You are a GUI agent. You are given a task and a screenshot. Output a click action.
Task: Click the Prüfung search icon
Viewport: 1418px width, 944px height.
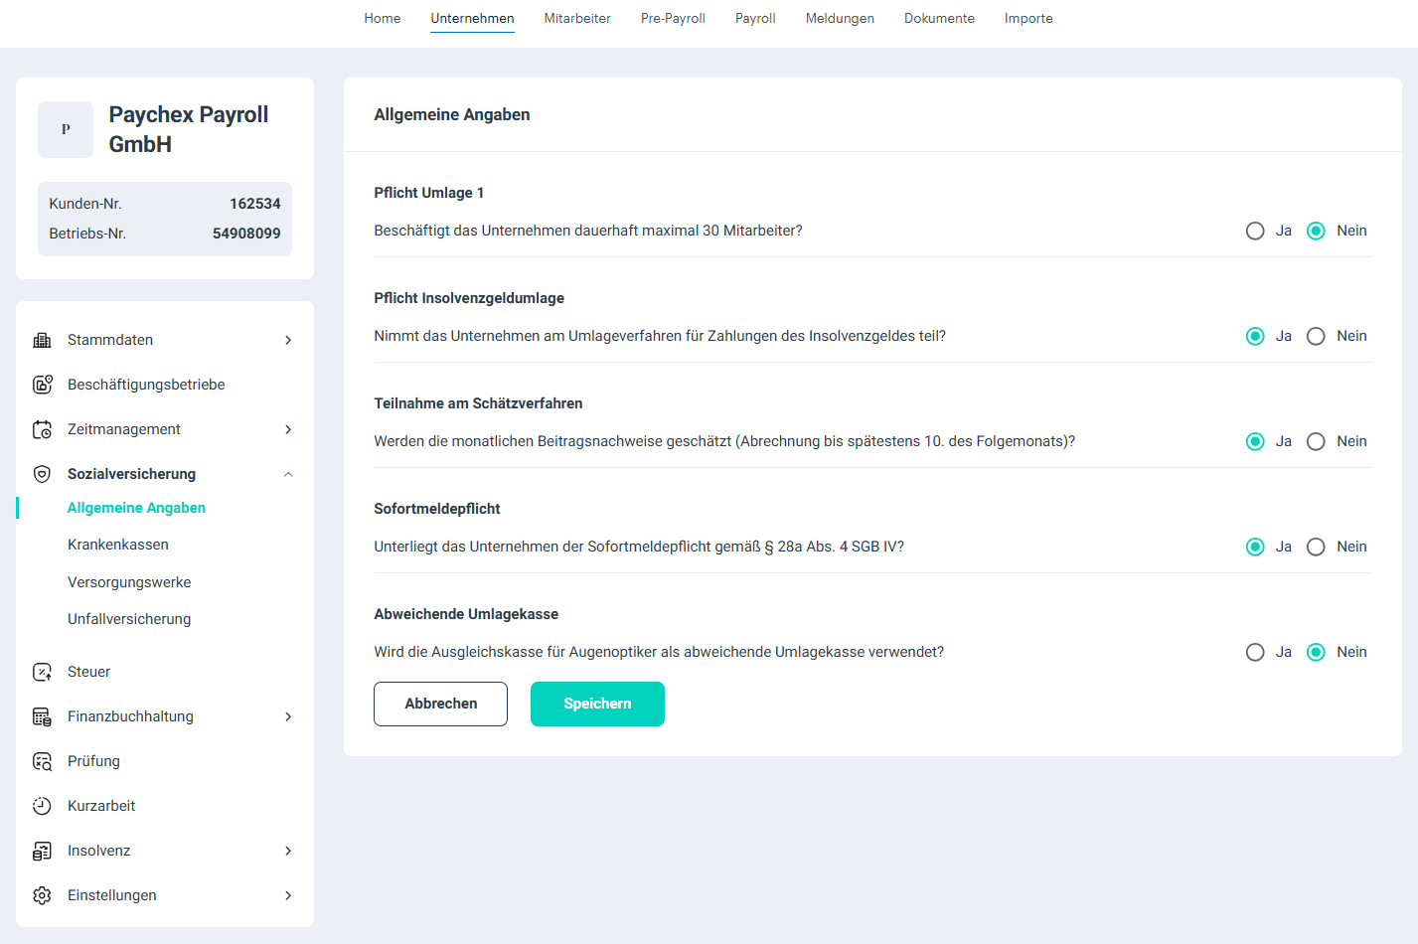click(42, 761)
